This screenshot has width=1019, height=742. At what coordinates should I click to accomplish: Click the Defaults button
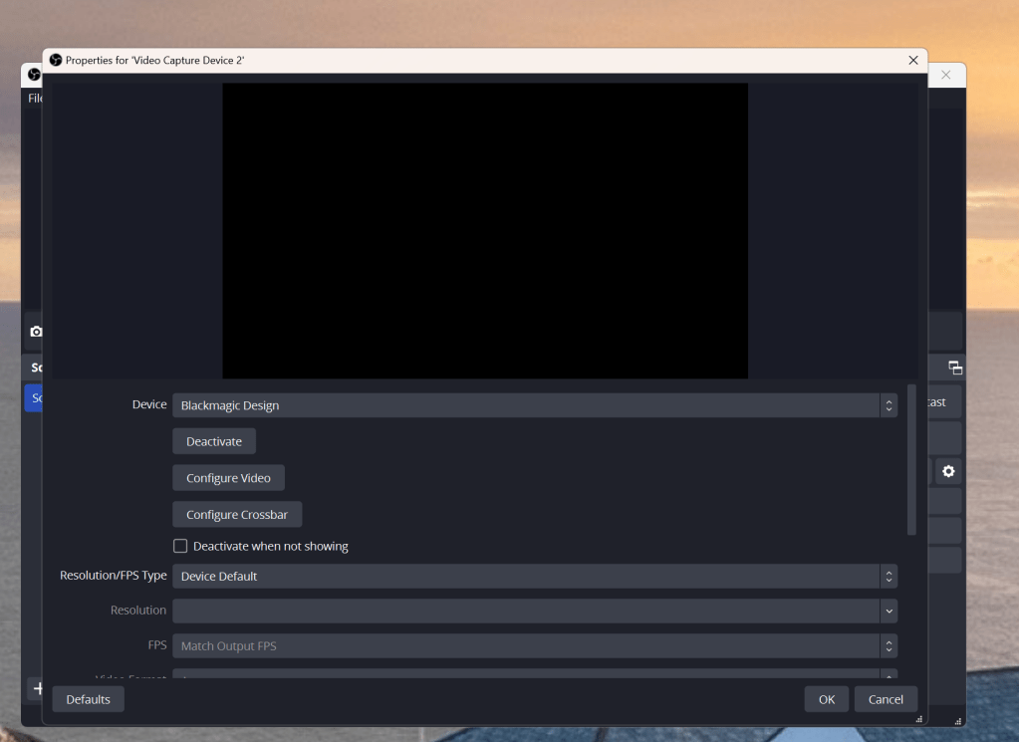[x=89, y=700]
